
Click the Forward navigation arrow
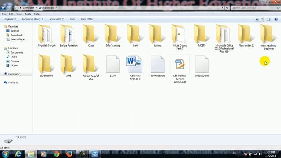(x=9, y=8)
